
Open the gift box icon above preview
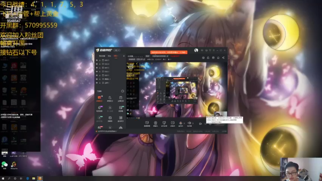pos(203,58)
